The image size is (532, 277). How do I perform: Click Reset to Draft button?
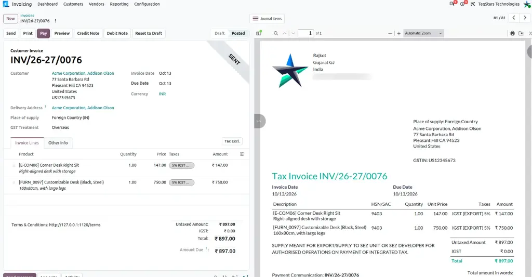pos(149,33)
